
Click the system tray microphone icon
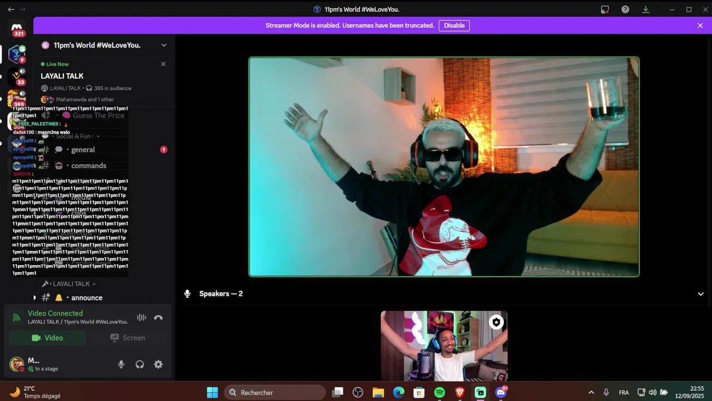pyautogui.click(x=606, y=393)
